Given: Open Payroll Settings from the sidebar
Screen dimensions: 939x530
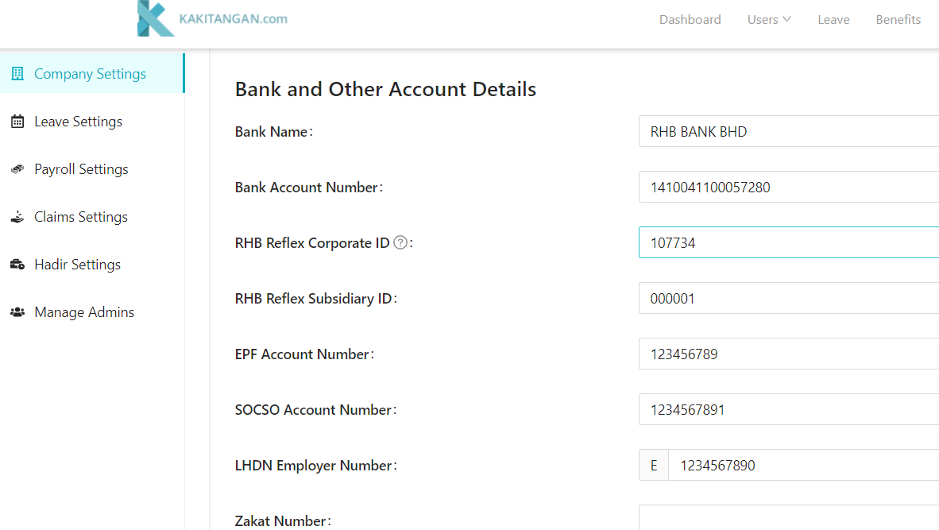Looking at the screenshot, I should point(81,168).
